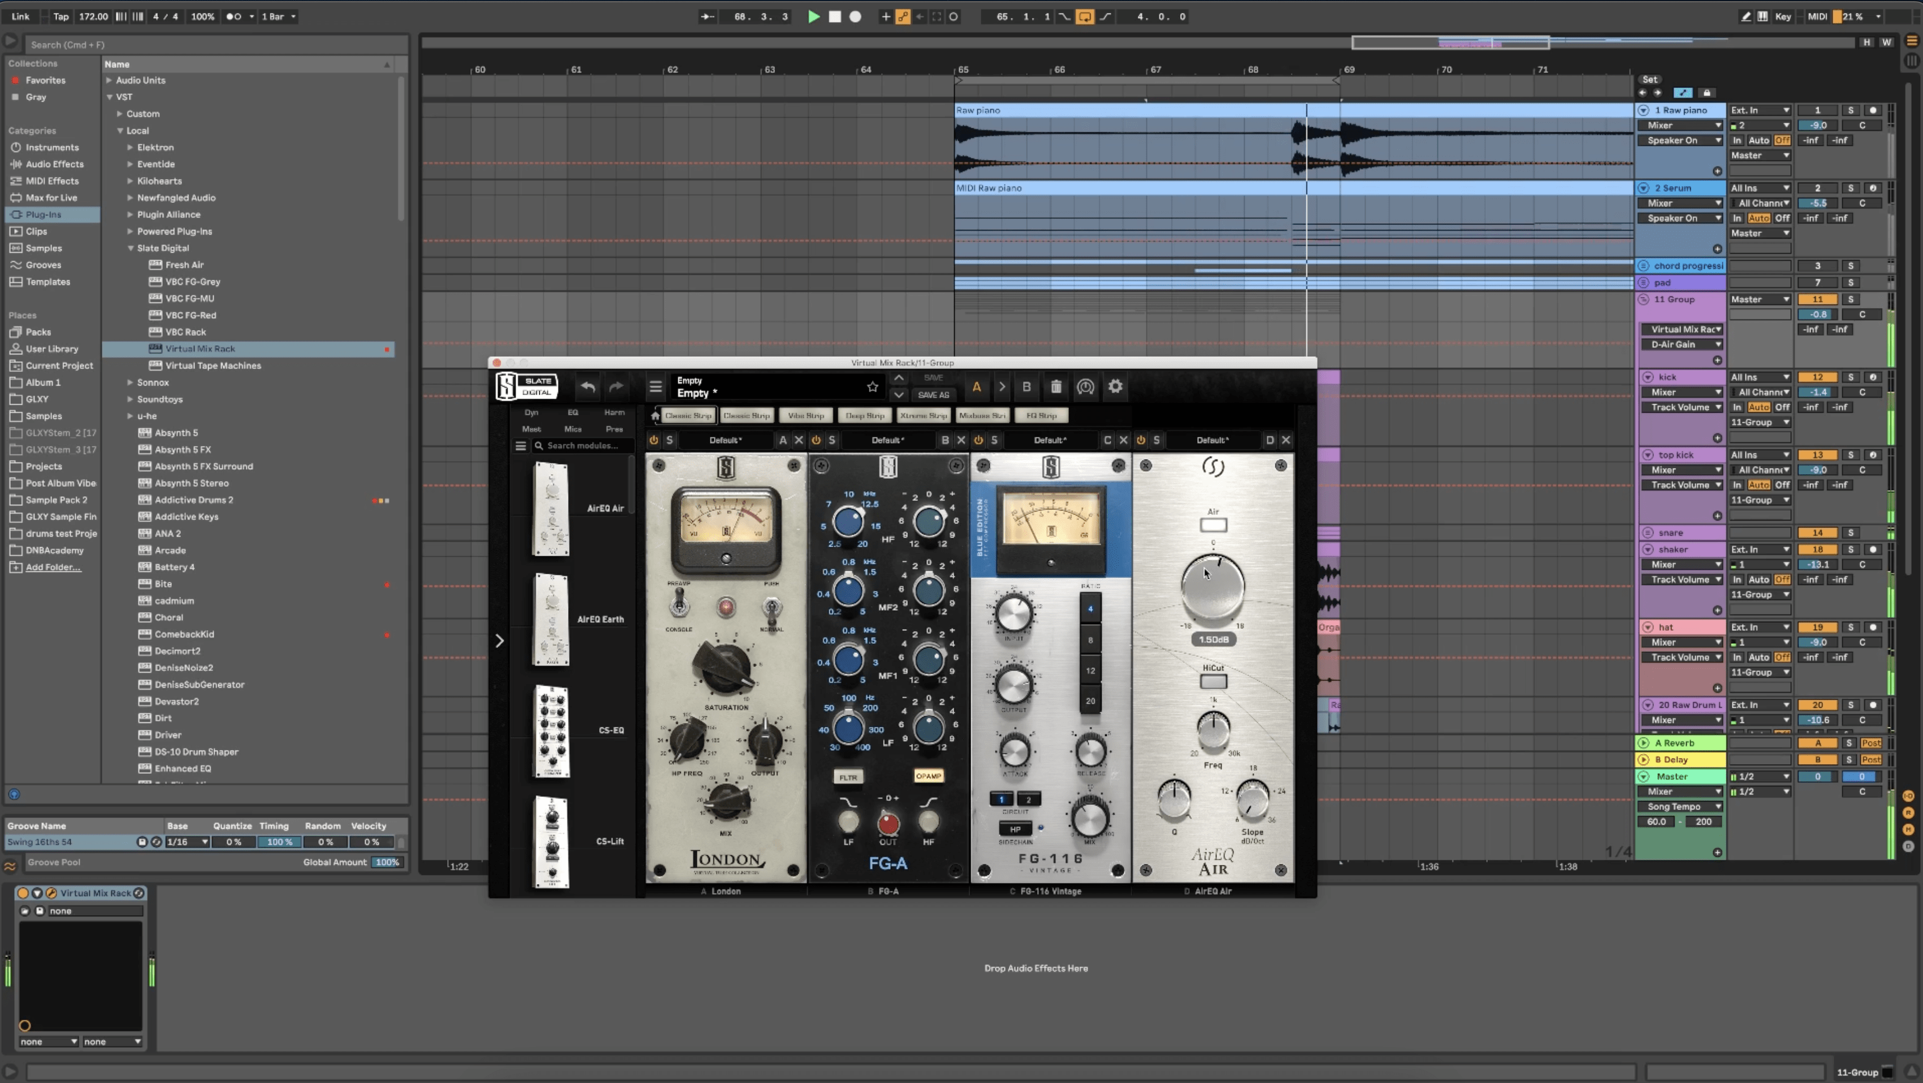Viewport: 1923px width, 1083px height.
Task: Fold the 1 Raw piano track
Action: [1644, 110]
